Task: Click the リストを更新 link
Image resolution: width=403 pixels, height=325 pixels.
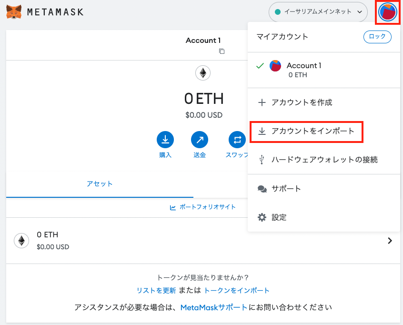Action: click(x=156, y=290)
